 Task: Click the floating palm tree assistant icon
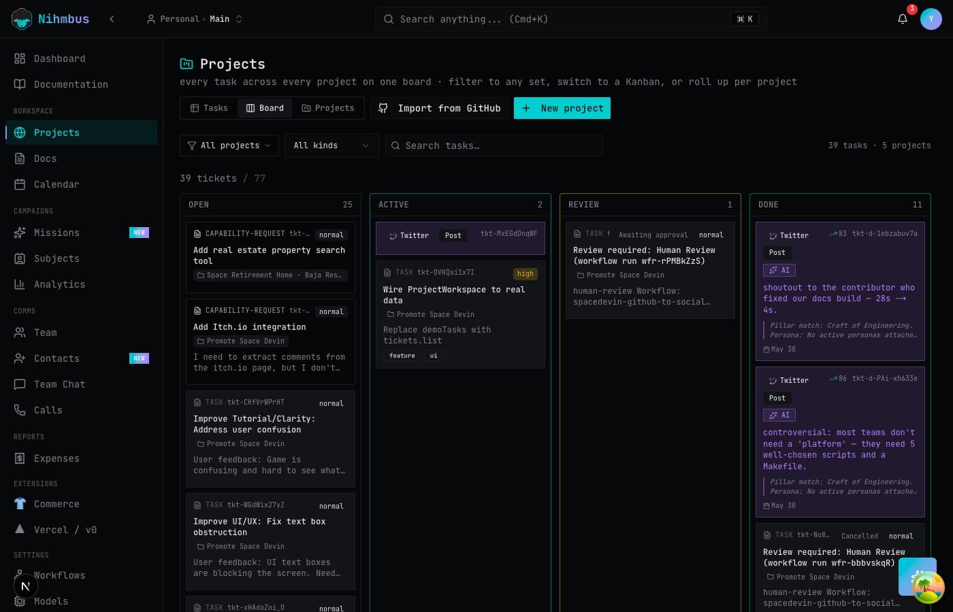click(928, 587)
